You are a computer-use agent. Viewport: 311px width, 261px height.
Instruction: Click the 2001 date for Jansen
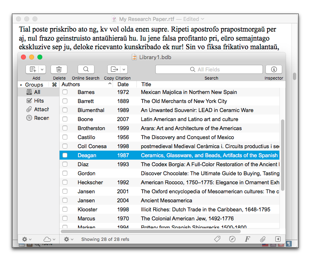pyautogui.click(x=123, y=191)
